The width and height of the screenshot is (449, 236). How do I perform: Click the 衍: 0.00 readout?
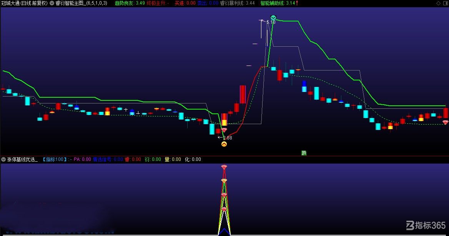[x=153, y=159]
